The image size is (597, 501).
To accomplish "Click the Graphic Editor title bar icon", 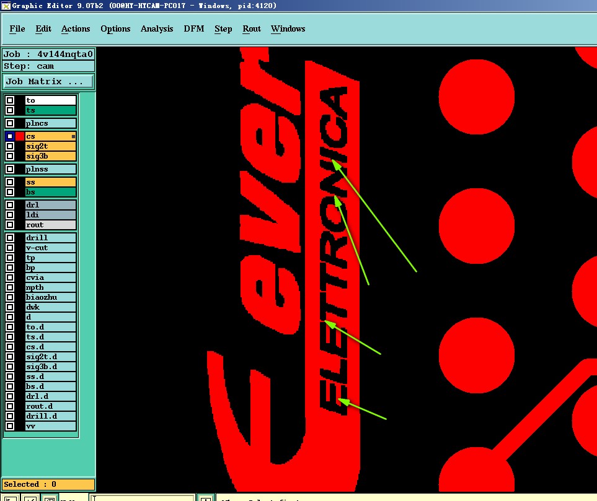I will coord(6,6).
